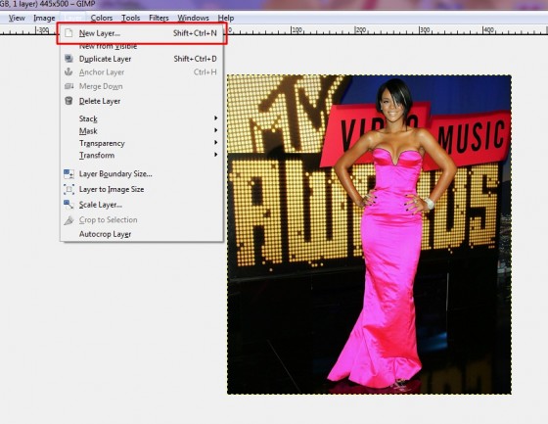
Task: Click the Scale Layer icon
Action: (68, 205)
